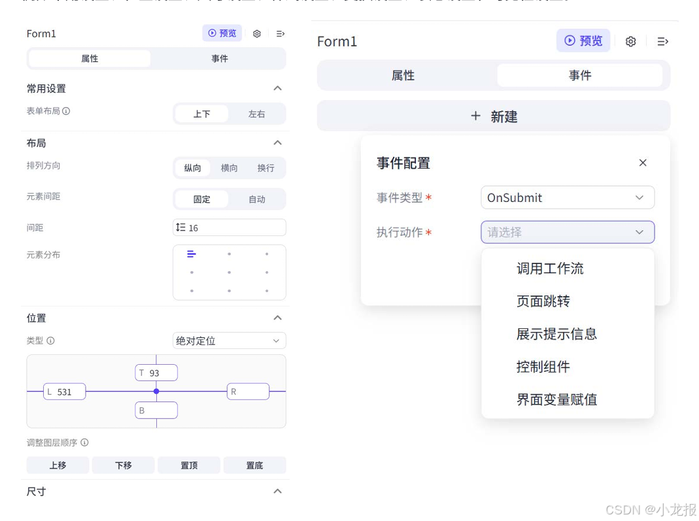Click the 新建 button to create an event

(x=494, y=116)
